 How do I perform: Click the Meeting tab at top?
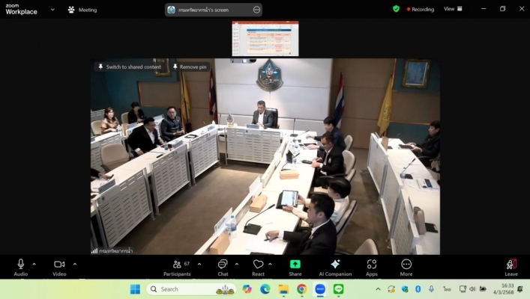point(82,10)
